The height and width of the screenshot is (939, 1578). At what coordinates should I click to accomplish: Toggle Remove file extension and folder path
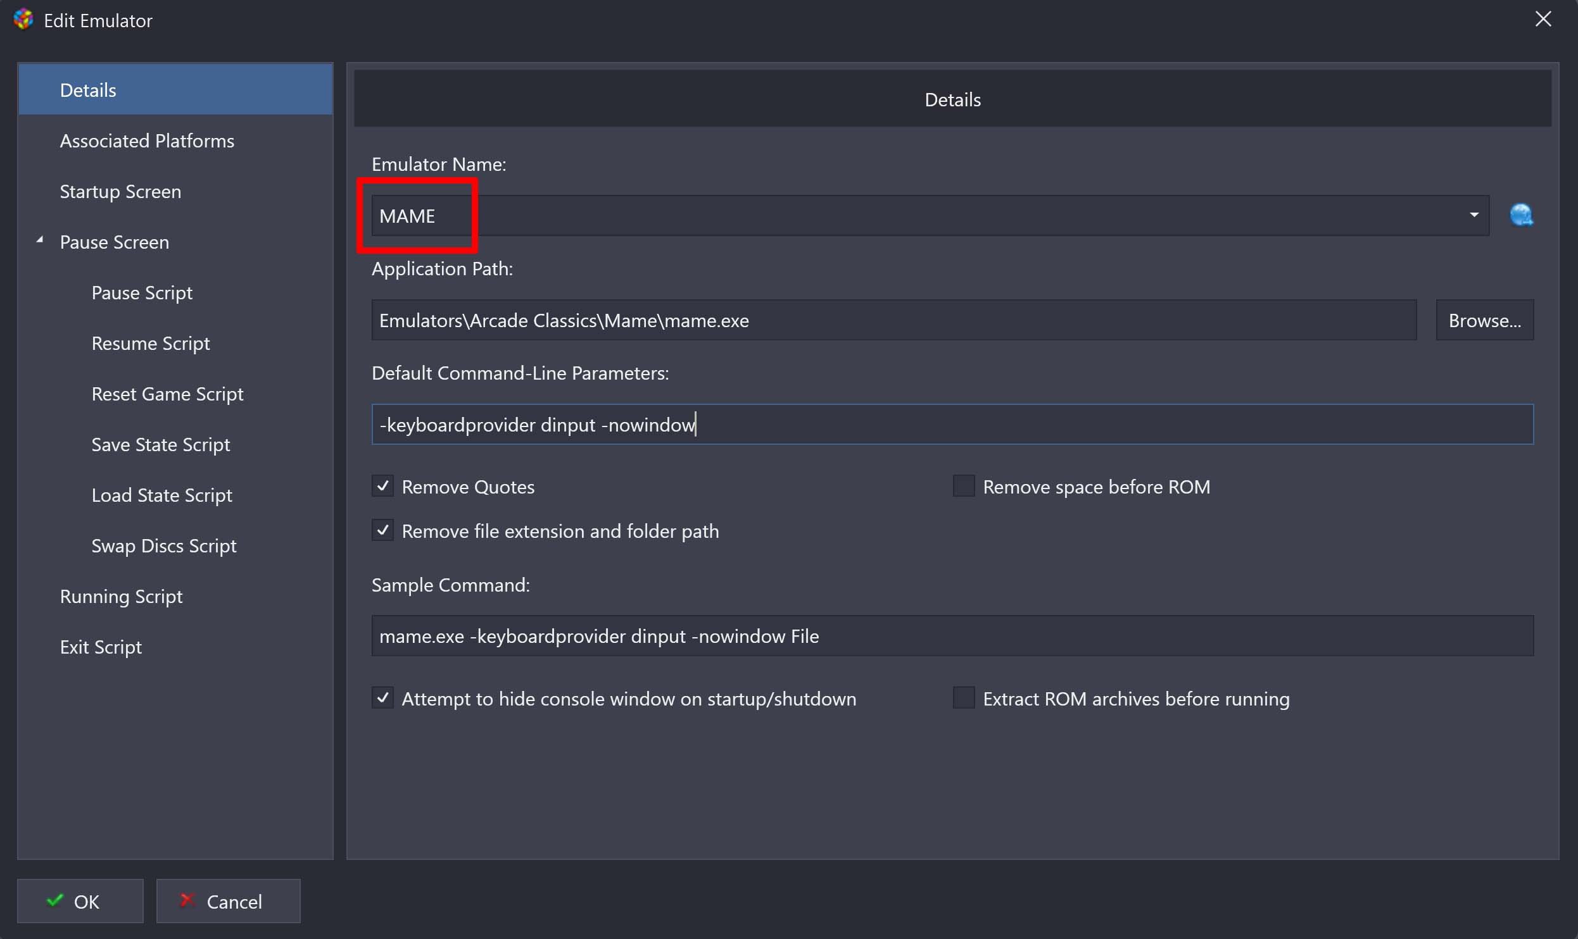(x=382, y=530)
